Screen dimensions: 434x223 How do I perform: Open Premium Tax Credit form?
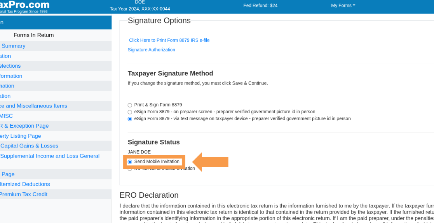[x=23, y=195]
